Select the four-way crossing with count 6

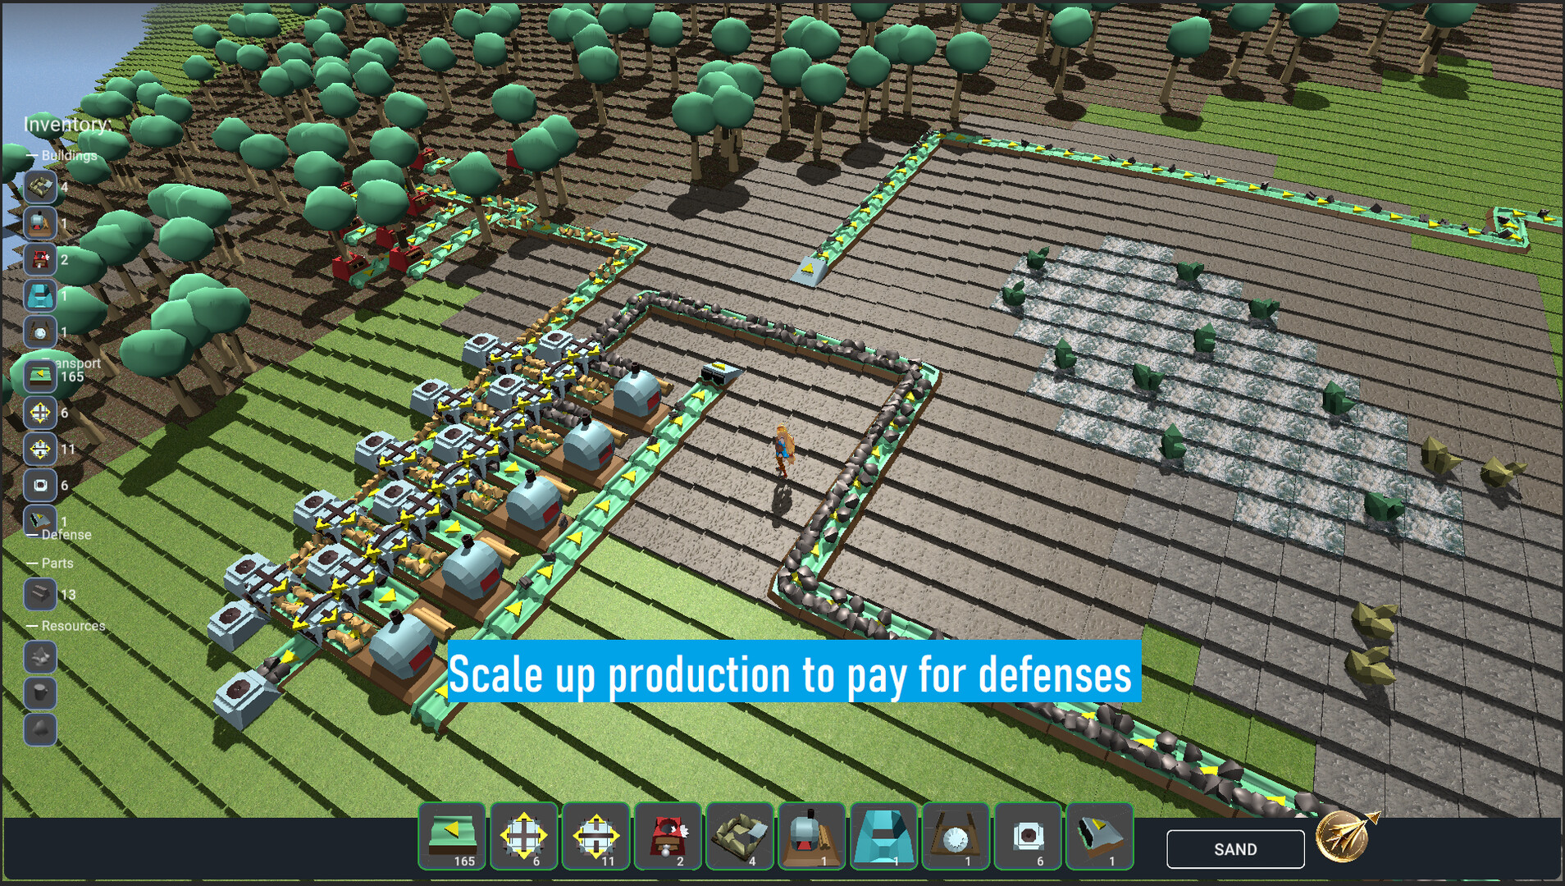(x=525, y=835)
